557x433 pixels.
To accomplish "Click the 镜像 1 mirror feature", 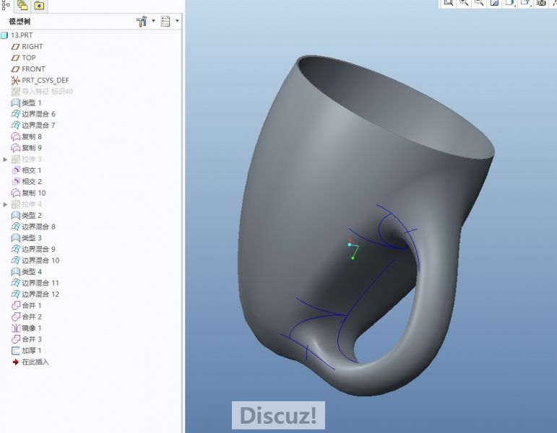I will 31,328.
